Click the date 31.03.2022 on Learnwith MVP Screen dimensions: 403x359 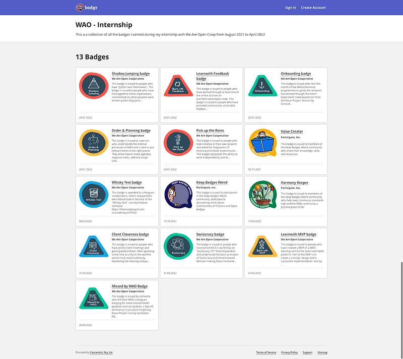pos(254,273)
